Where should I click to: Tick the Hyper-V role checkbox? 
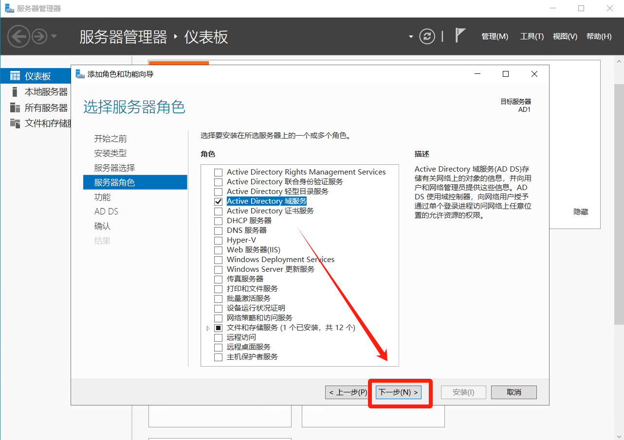[218, 240]
